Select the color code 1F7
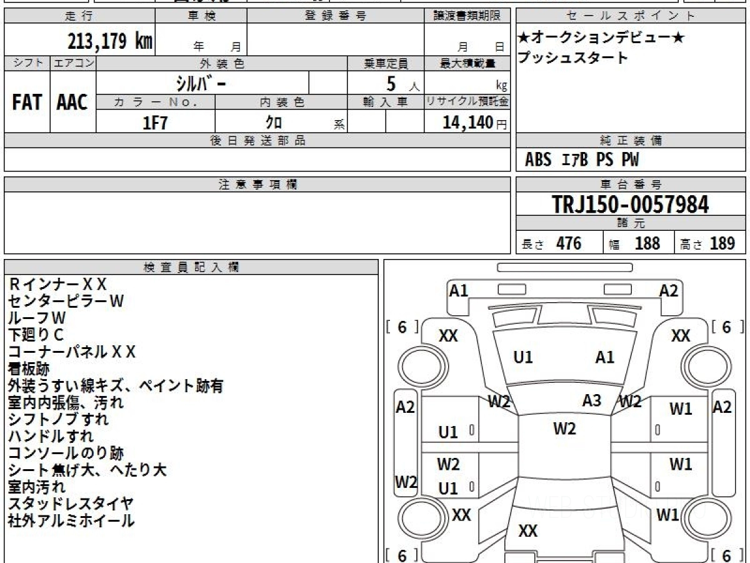 click(156, 123)
